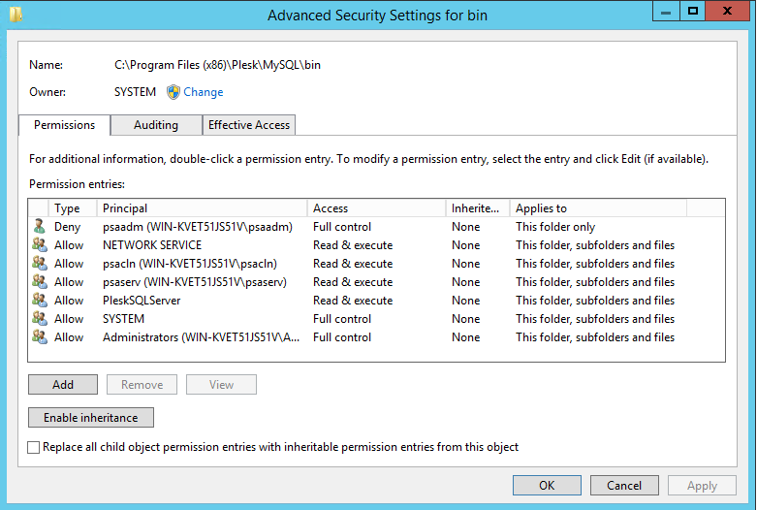Click the group icon next to NETWORK SERVICE
Screen dimensions: 757x510
click(40, 245)
